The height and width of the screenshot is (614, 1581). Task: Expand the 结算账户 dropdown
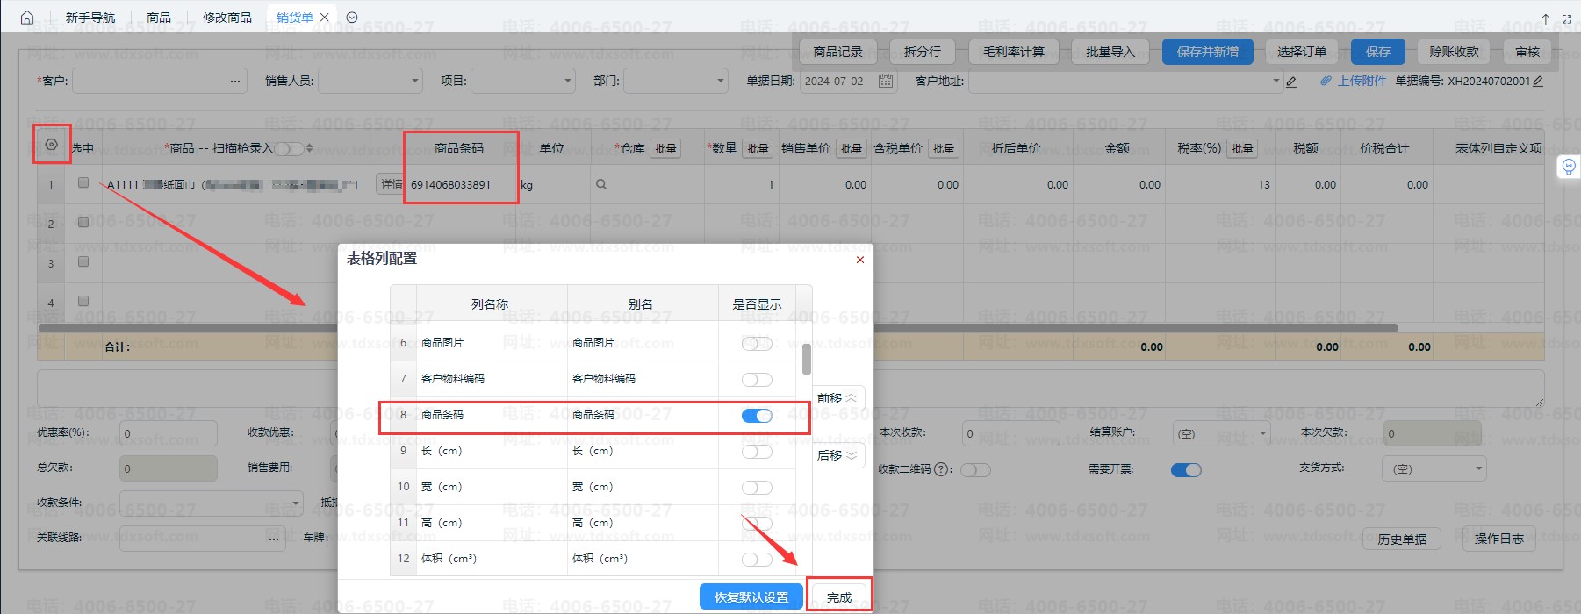[1262, 433]
